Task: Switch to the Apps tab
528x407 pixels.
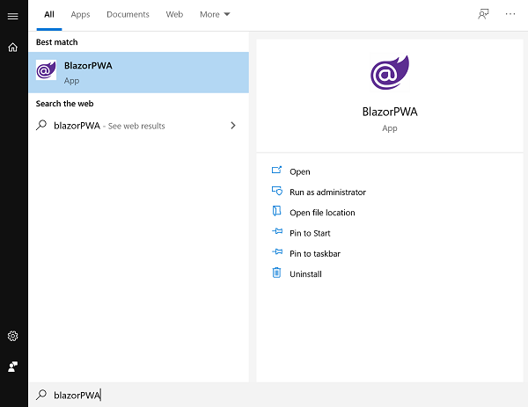Action: point(80,14)
